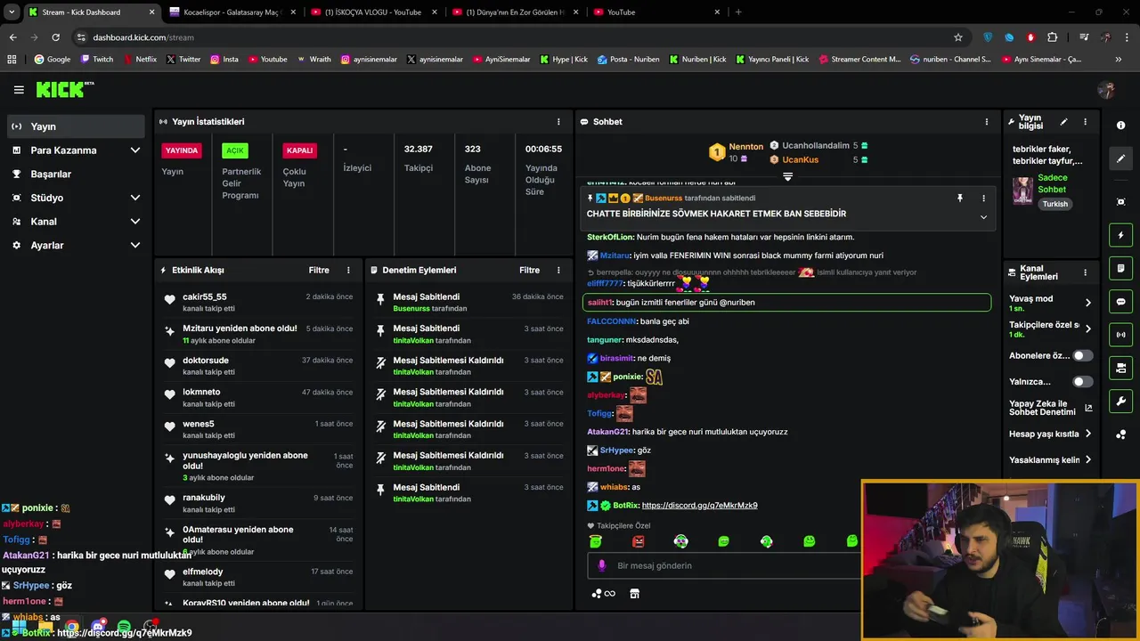Viewport: 1140px width, 641px height.
Task: Switch to the plain YouTube tab
Action: pos(656,12)
